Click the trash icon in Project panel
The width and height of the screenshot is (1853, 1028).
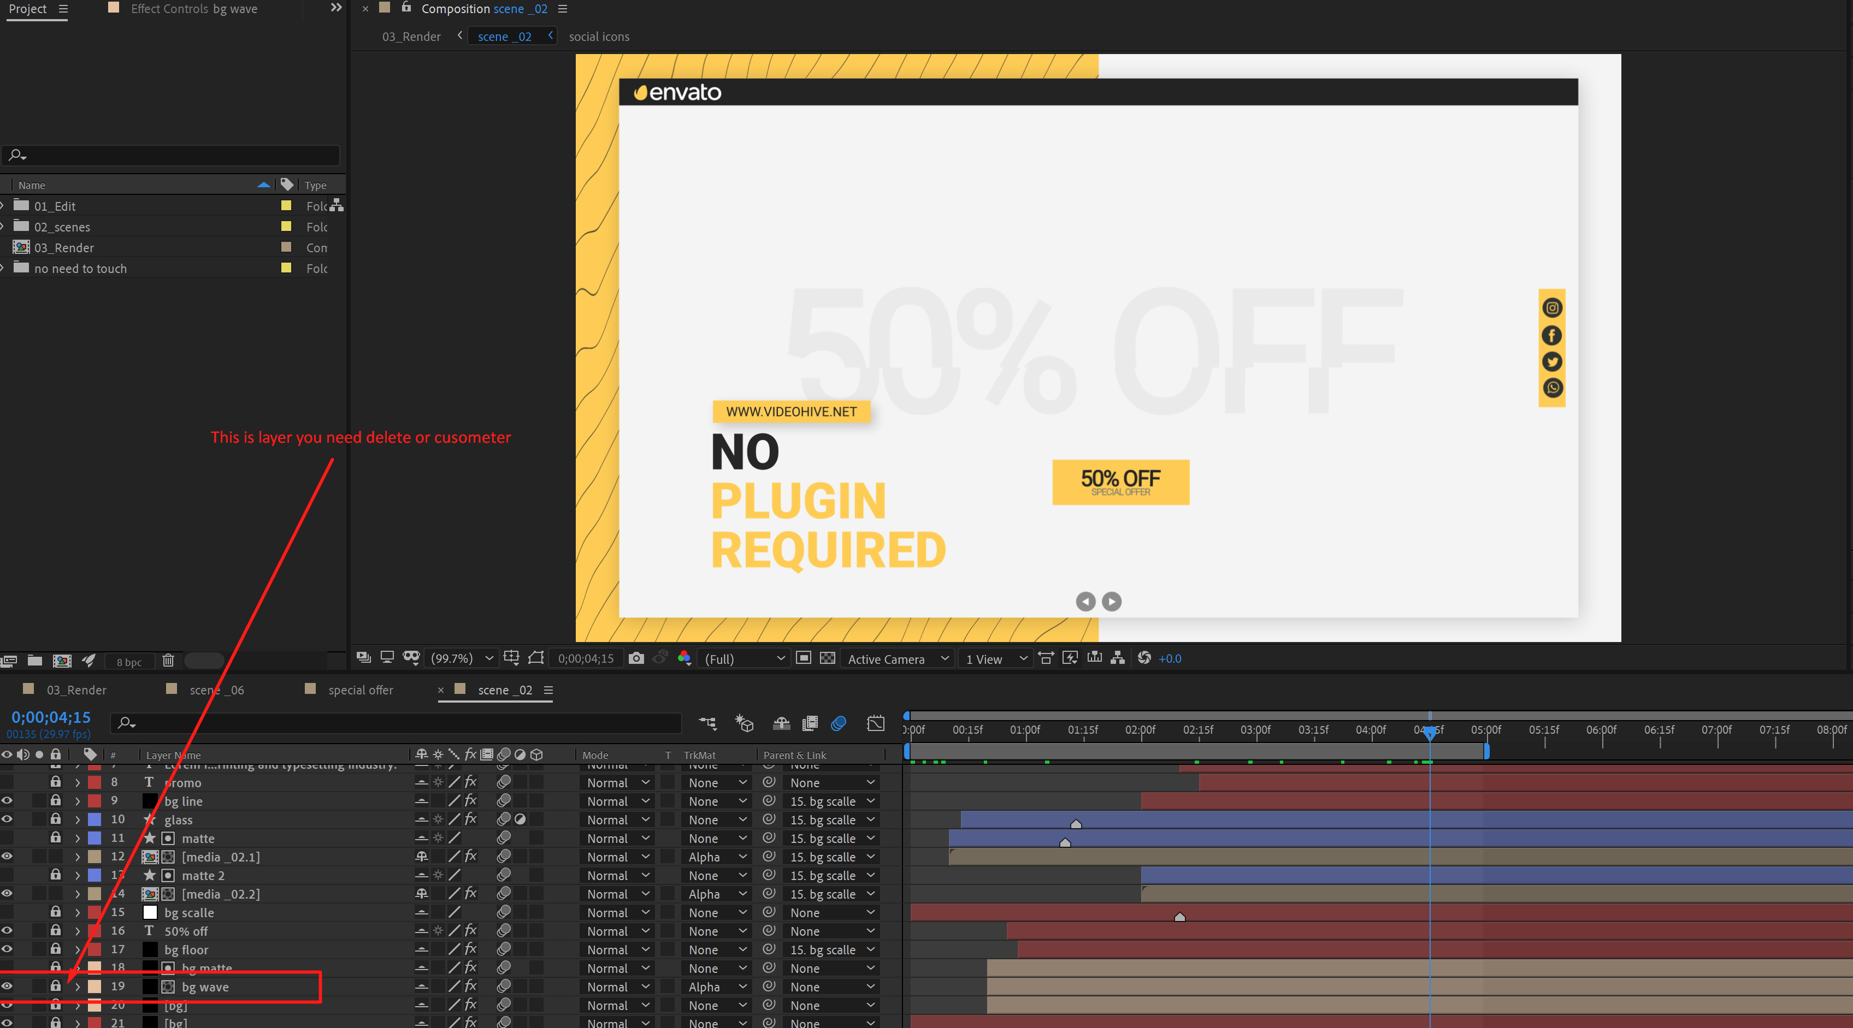168,661
